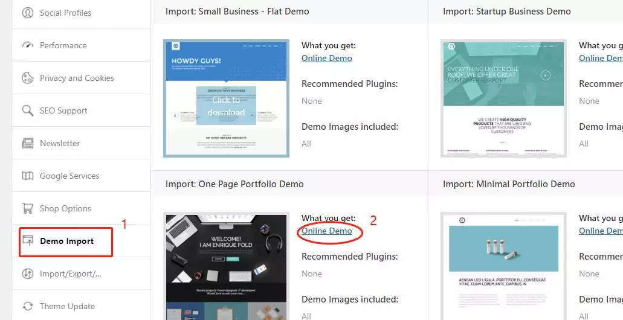Click the Small Business Flat demo thumbnail
623x320 pixels.
[226, 98]
